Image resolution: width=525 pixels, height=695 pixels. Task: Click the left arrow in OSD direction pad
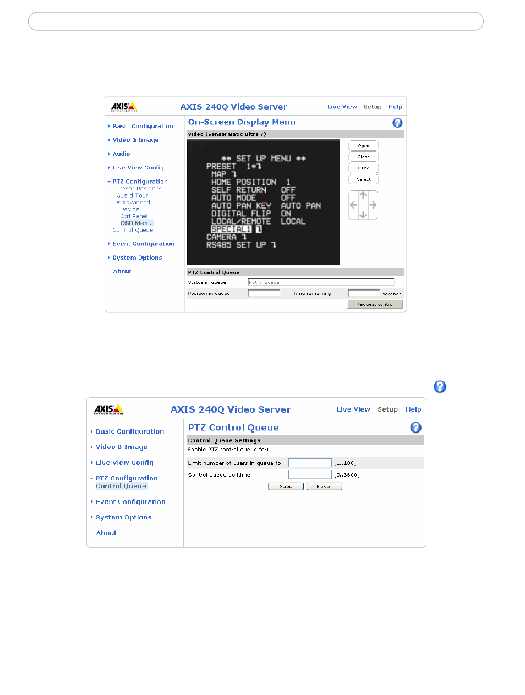tap(353, 205)
